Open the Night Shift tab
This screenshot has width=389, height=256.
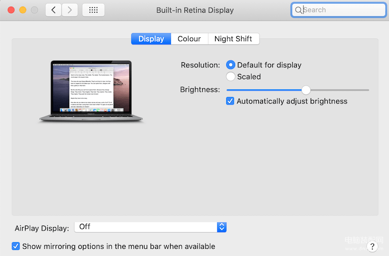click(233, 39)
